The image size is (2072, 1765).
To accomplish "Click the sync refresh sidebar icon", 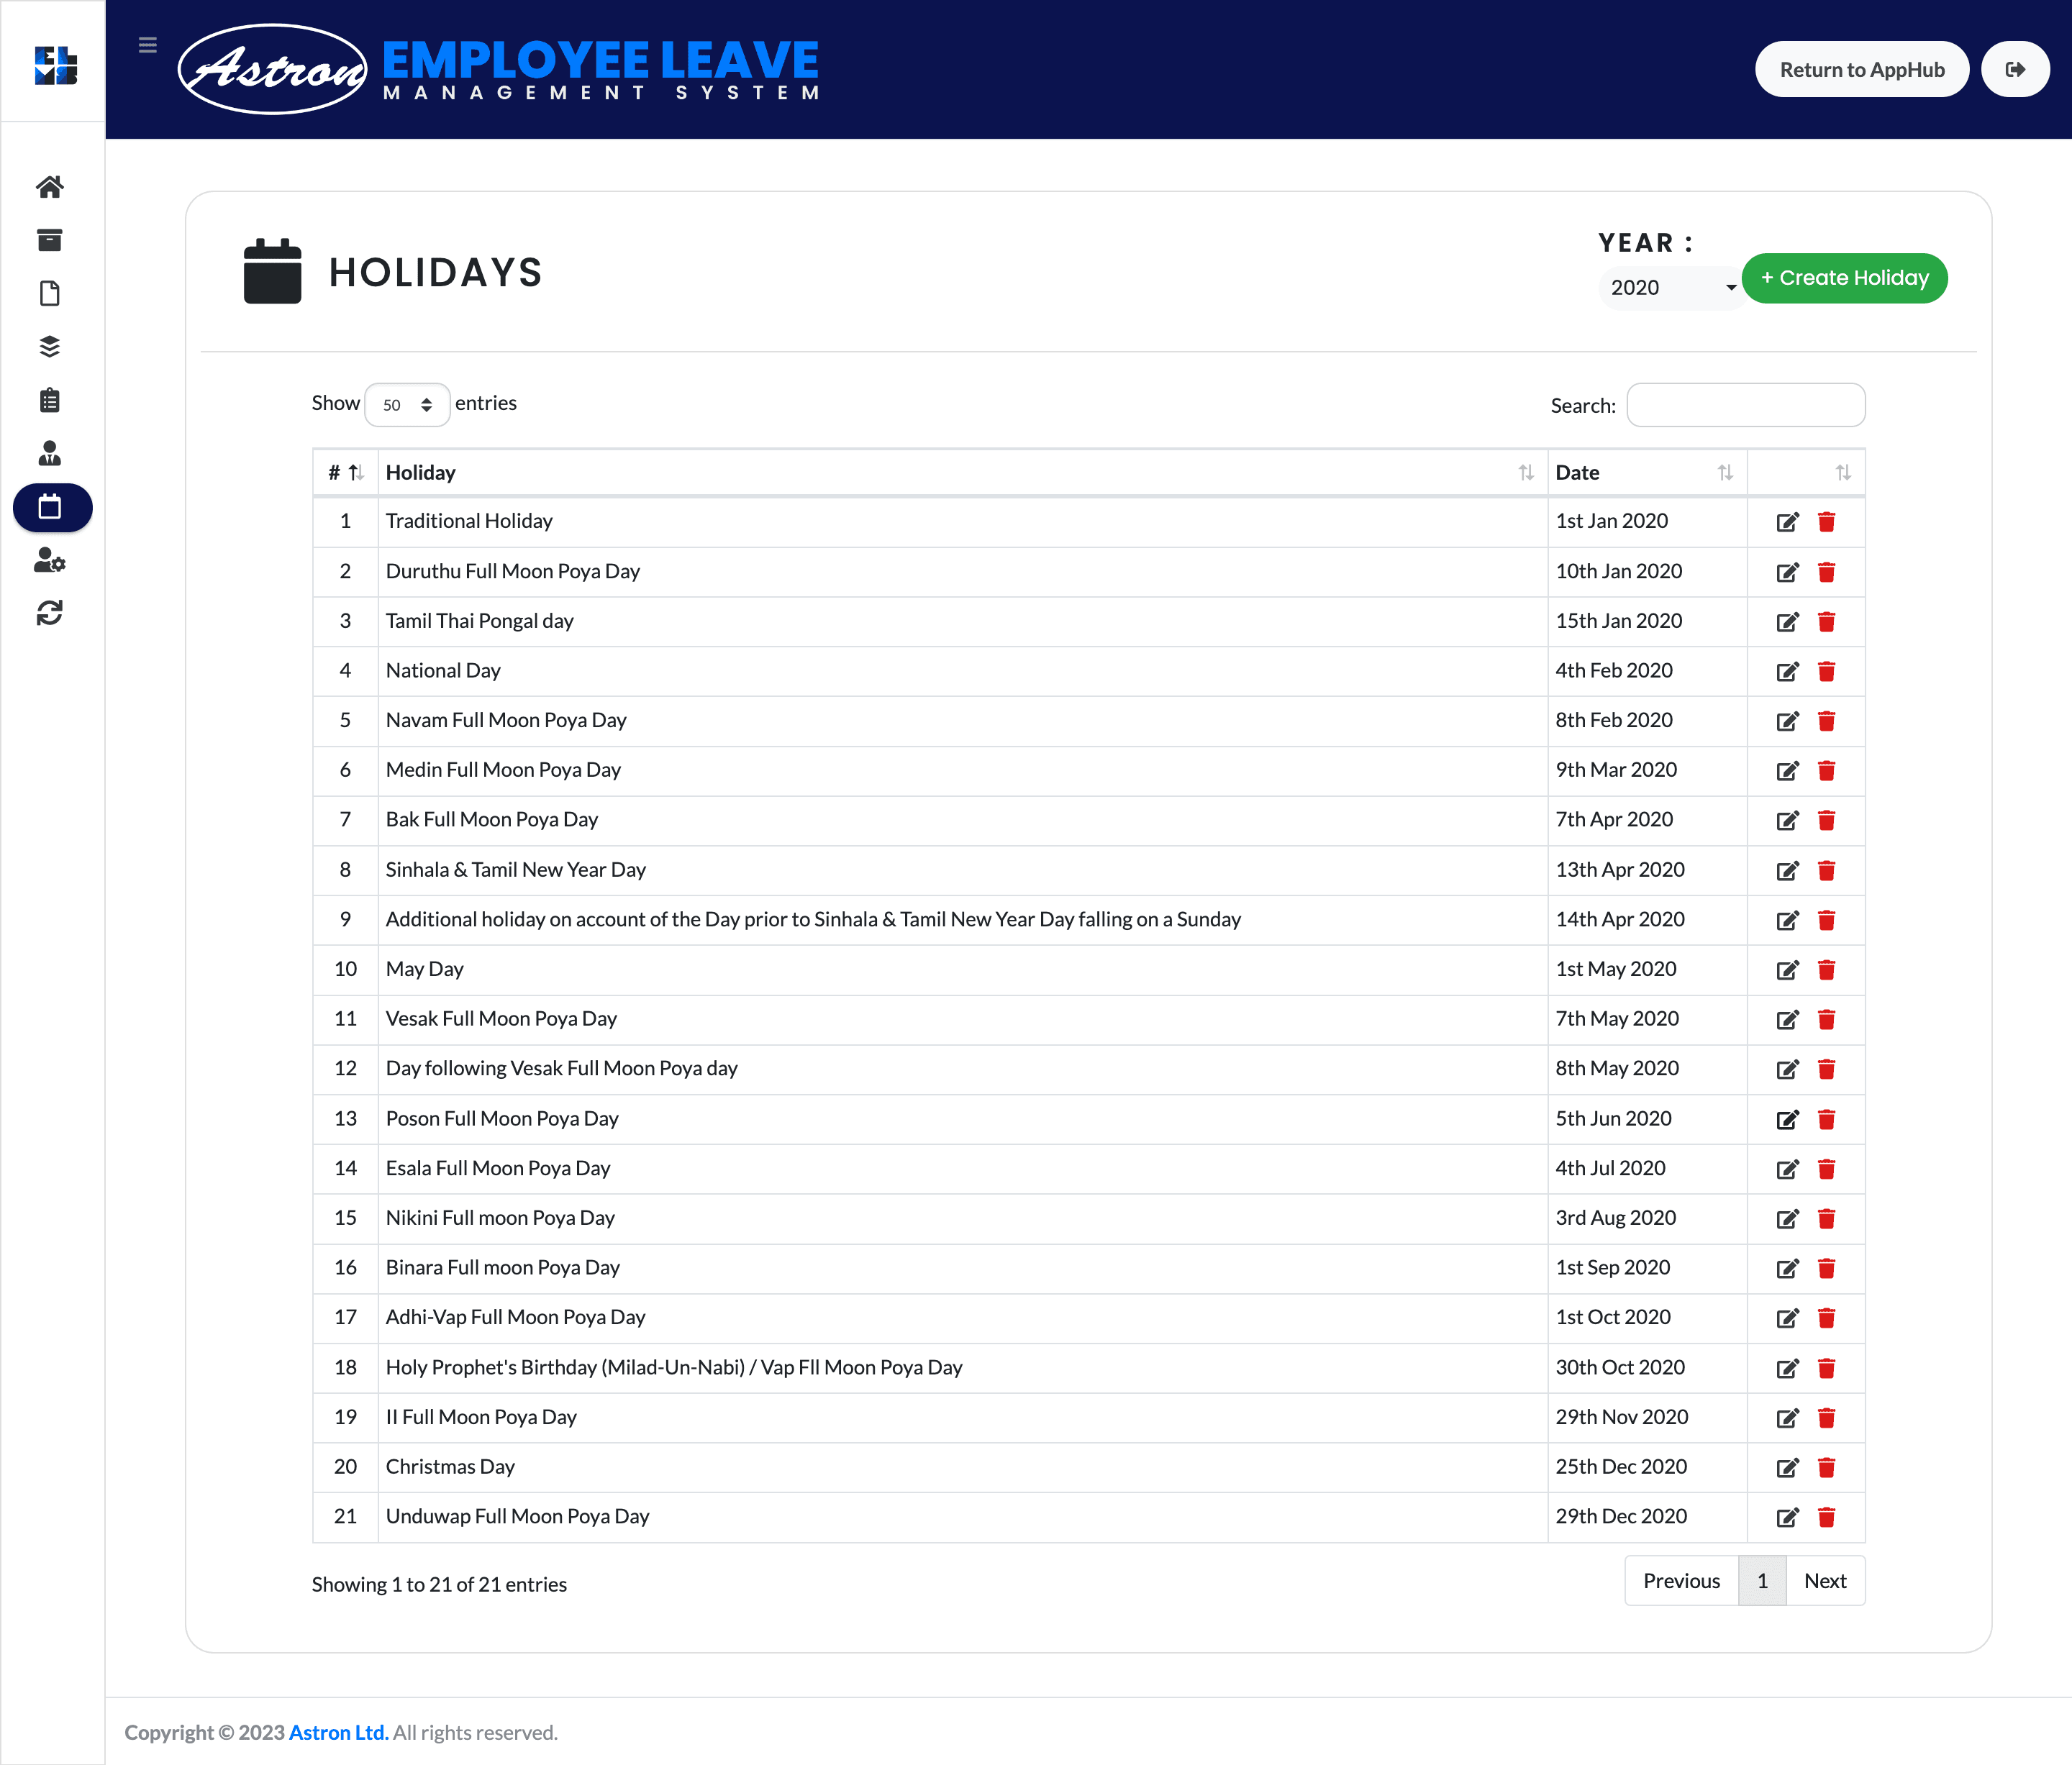I will (x=50, y=613).
